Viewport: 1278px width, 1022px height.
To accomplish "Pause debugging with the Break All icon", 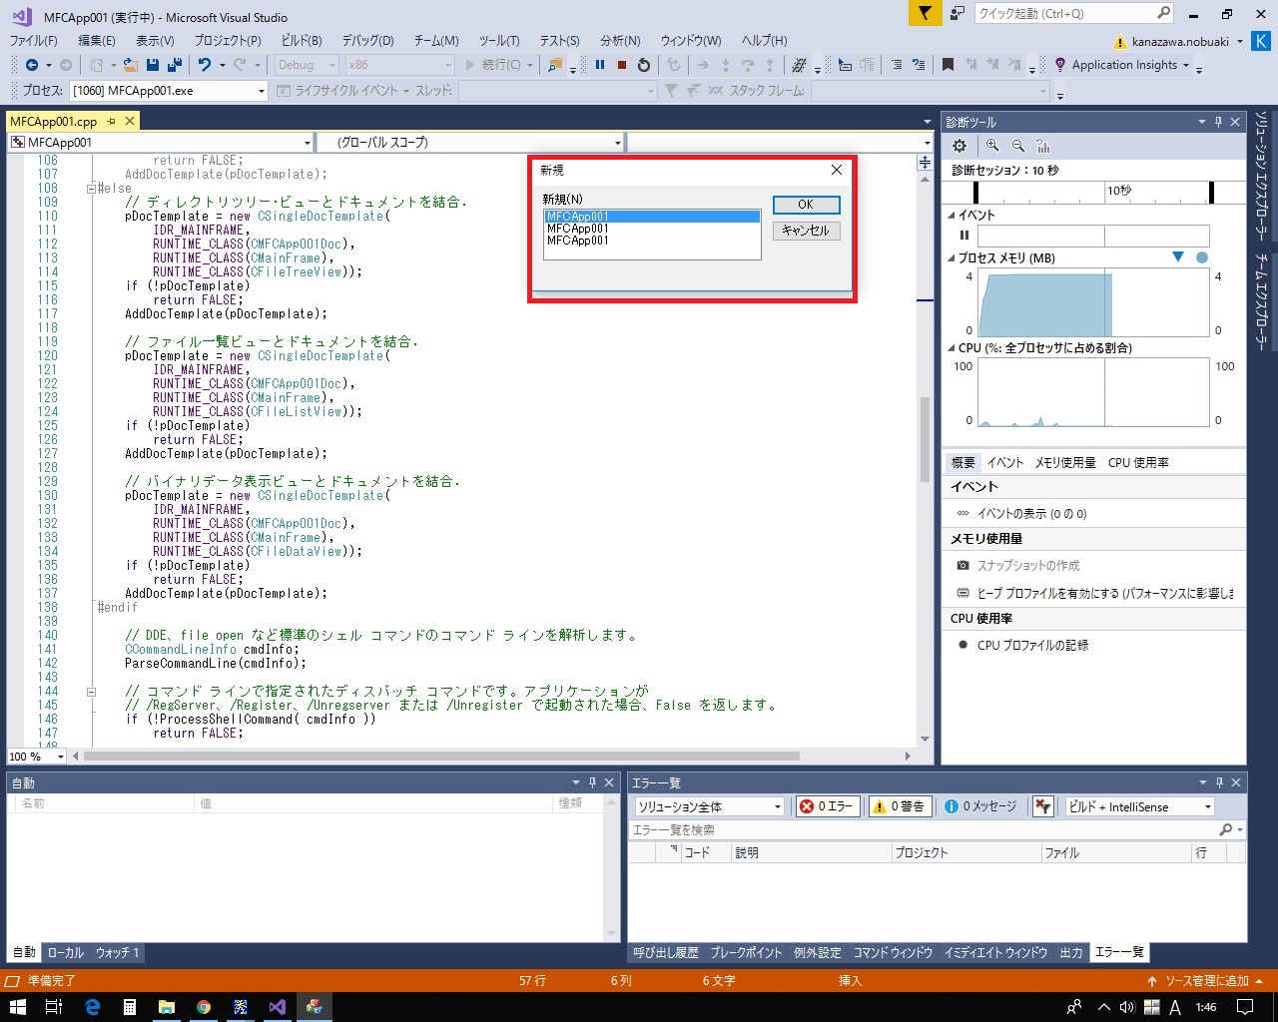I will coord(600,65).
